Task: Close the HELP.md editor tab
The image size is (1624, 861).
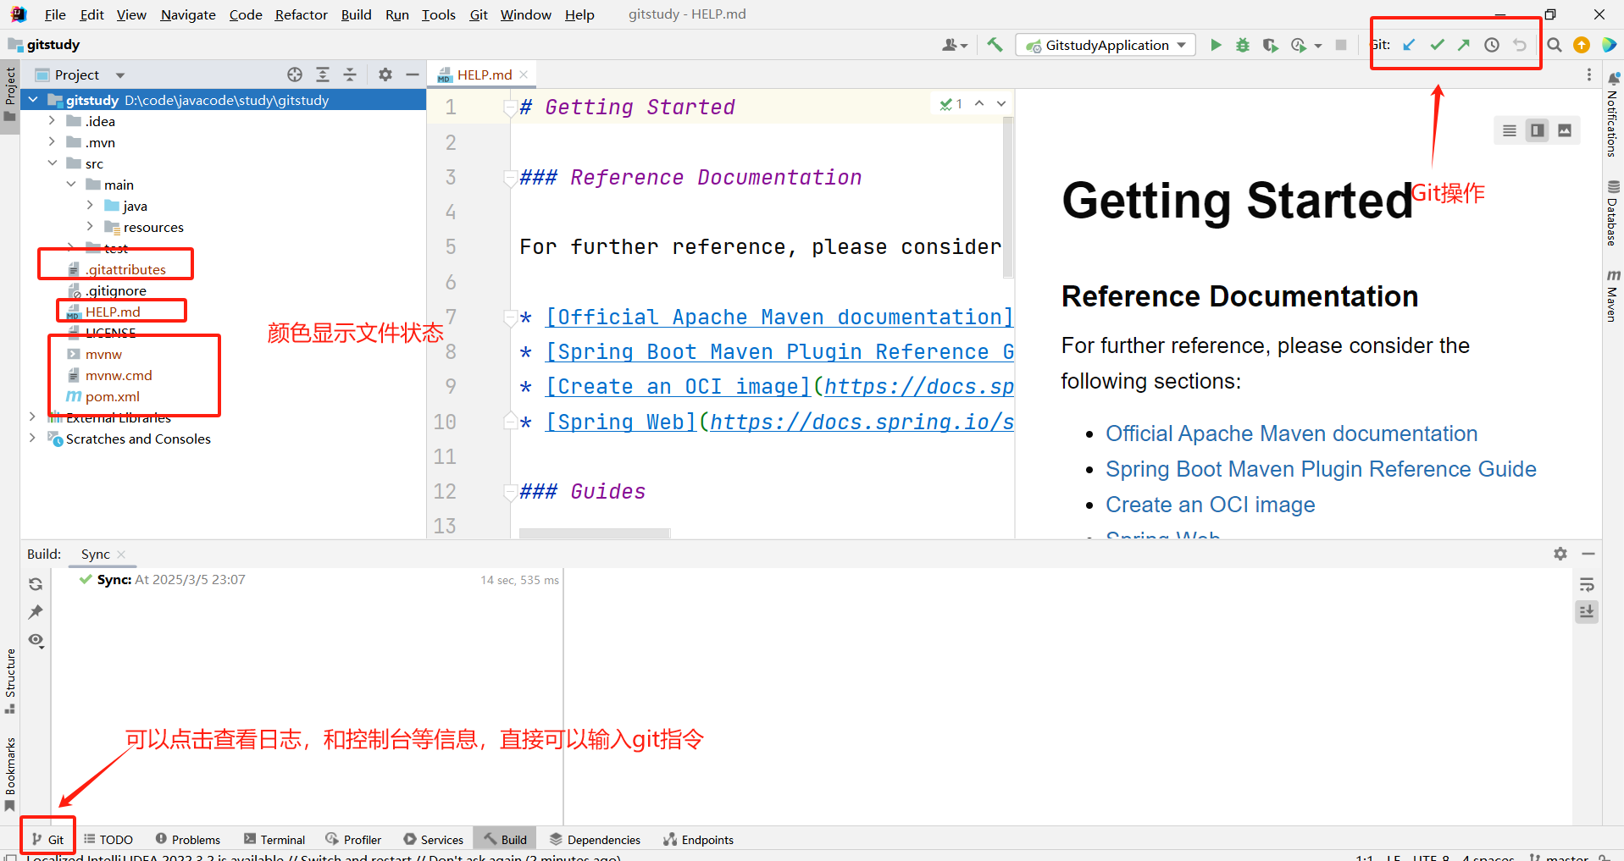Action: tap(524, 75)
